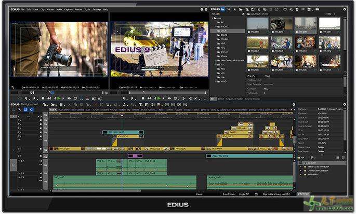Open the Render menu
The width and height of the screenshot is (356, 214).
78,9
